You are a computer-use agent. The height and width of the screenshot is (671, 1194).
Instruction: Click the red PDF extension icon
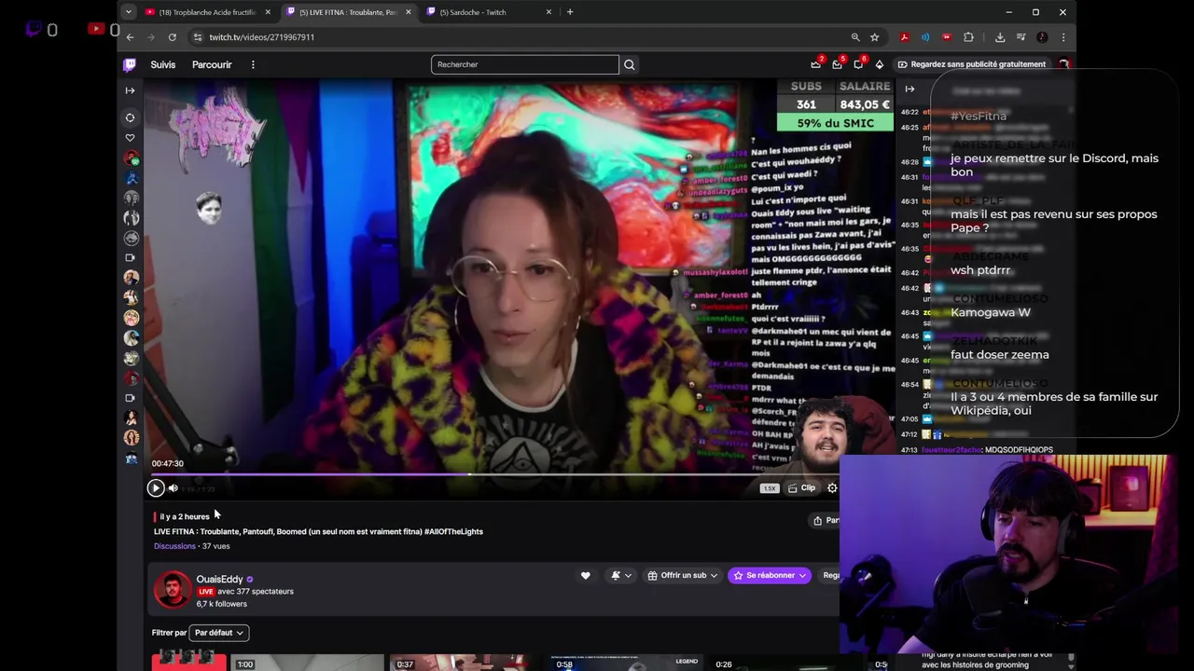pyautogui.click(x=904, y=37)
